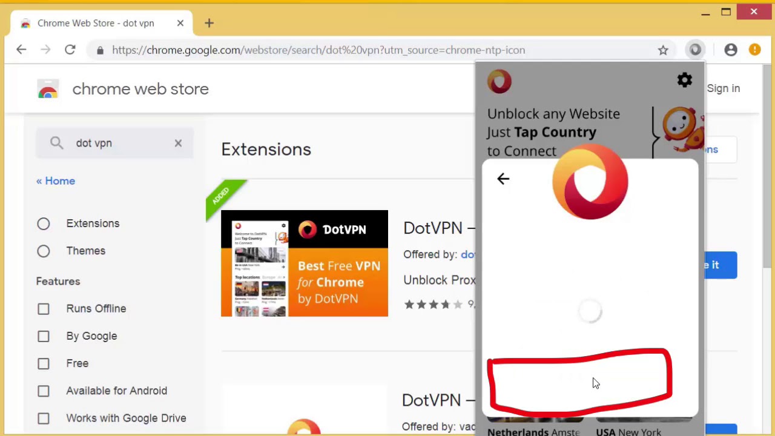Click the search magnifier icon

point(56,143)
